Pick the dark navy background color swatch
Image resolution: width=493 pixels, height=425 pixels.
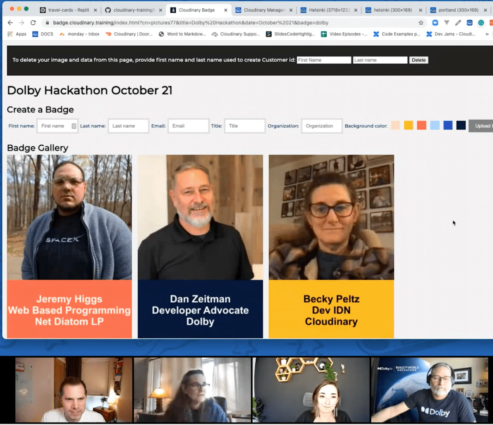[x=461, y=125]
